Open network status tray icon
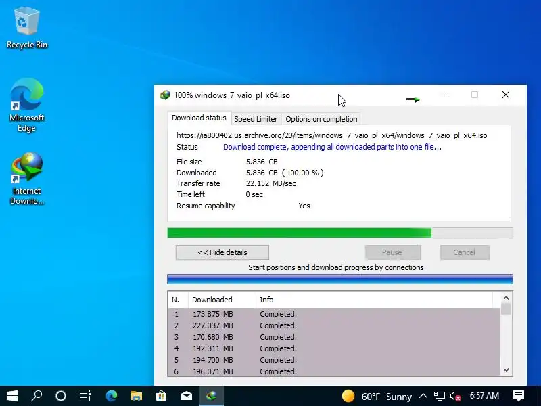 click(439, 396)
